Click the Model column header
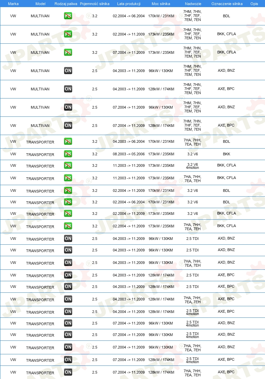This screenshot has height=379, width=265. pyautogui.click(x=40, y=4)
